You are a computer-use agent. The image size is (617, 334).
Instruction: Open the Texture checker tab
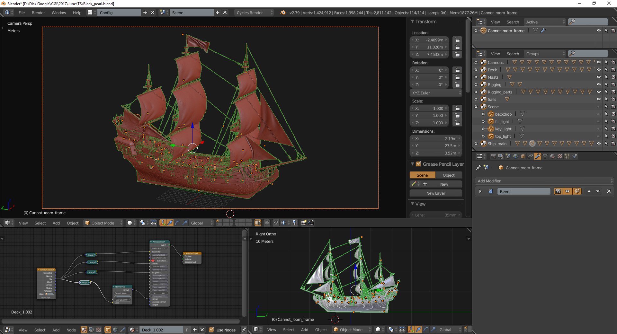tap(560, 156)
